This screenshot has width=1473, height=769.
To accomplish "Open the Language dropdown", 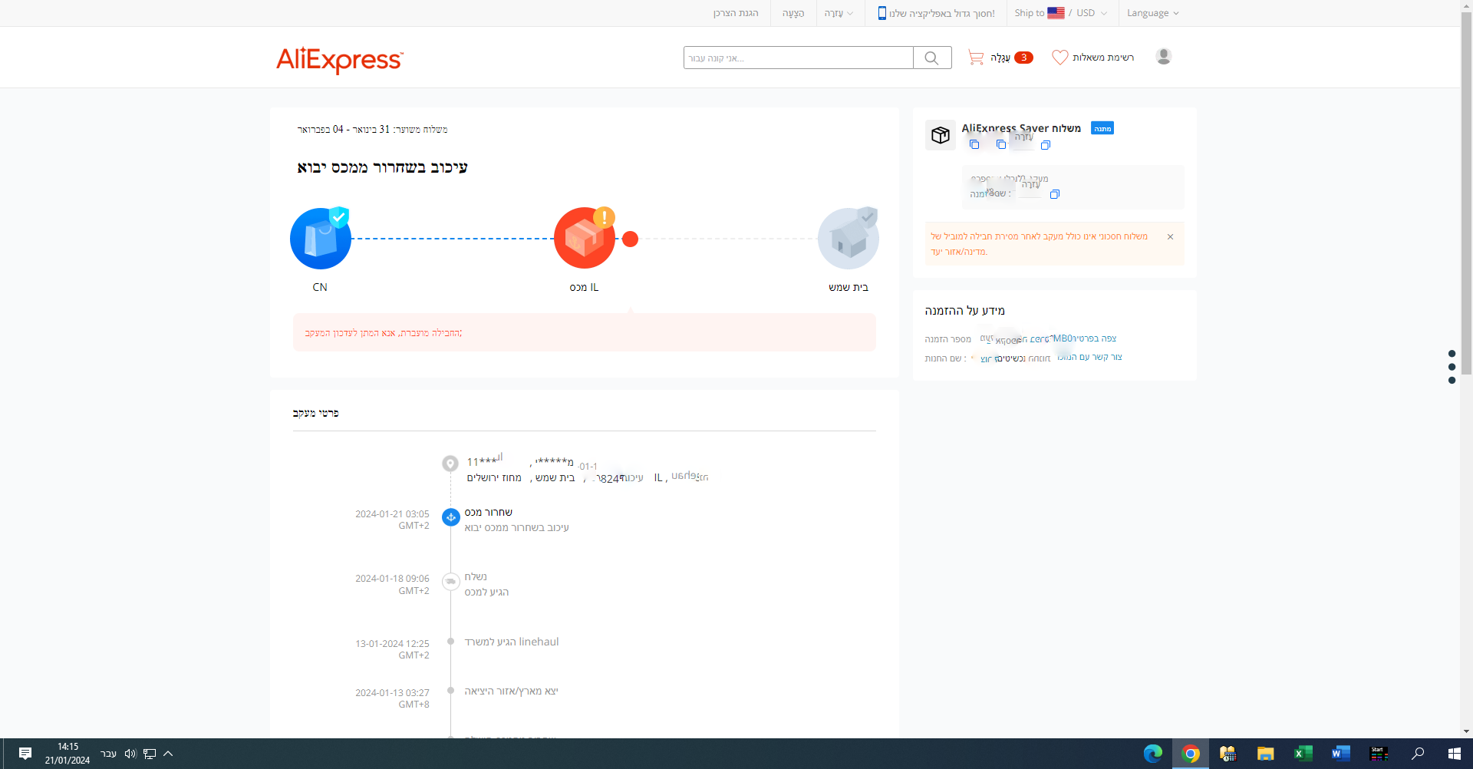I will pyautogui.click(x=1152, y=13).
